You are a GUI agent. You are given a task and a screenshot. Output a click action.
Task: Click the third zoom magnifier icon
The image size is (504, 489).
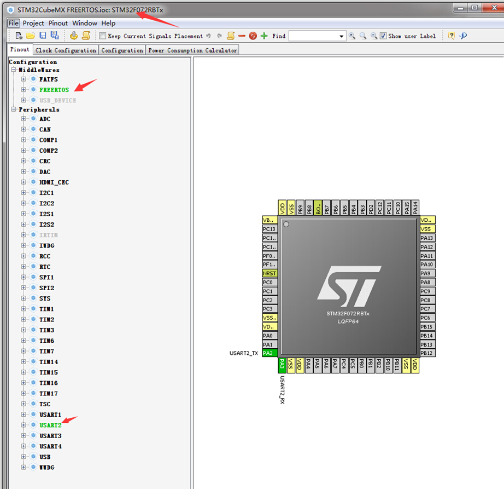[x=373, y=36]
